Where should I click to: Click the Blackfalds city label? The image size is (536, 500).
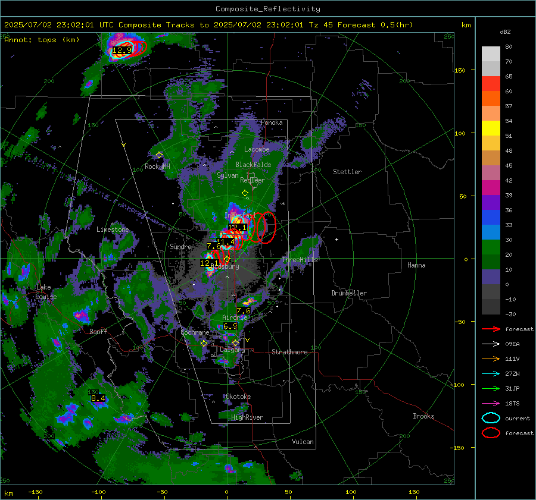click(253, 165)
